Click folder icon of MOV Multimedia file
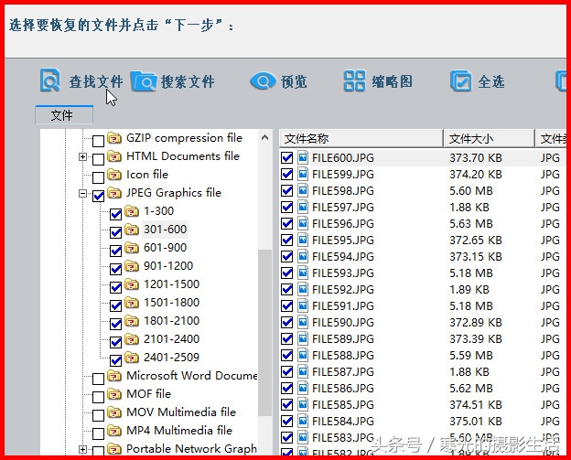This screenshot has width=571, height=460. (114, 412)
